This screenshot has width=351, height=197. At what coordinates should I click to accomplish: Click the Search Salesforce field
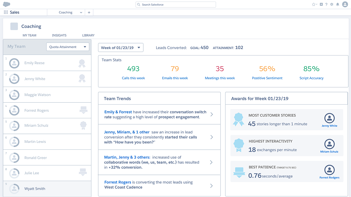coord(176,5)
